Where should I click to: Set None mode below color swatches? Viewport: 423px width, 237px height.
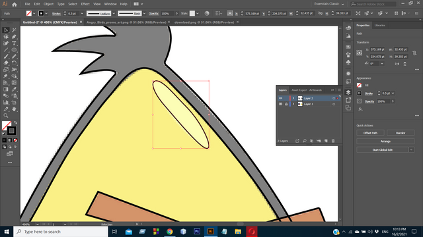click(15, 140)
